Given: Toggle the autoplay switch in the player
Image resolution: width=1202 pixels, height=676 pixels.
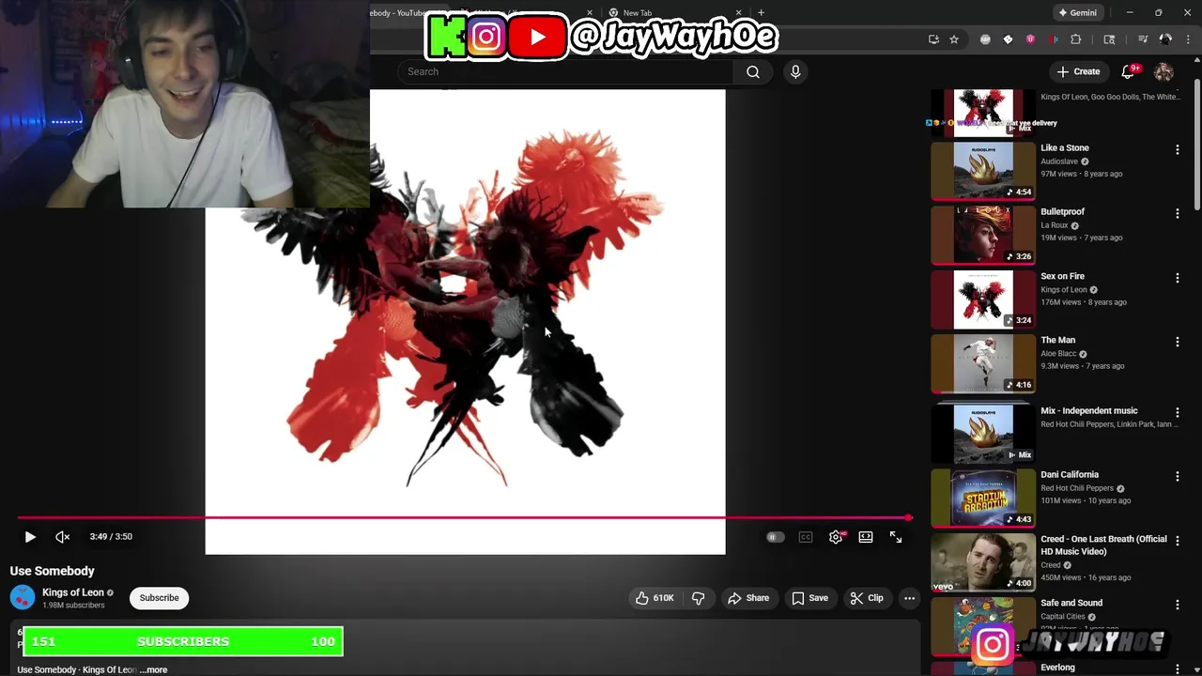Looking at the screenshot, I should [775, 537].
